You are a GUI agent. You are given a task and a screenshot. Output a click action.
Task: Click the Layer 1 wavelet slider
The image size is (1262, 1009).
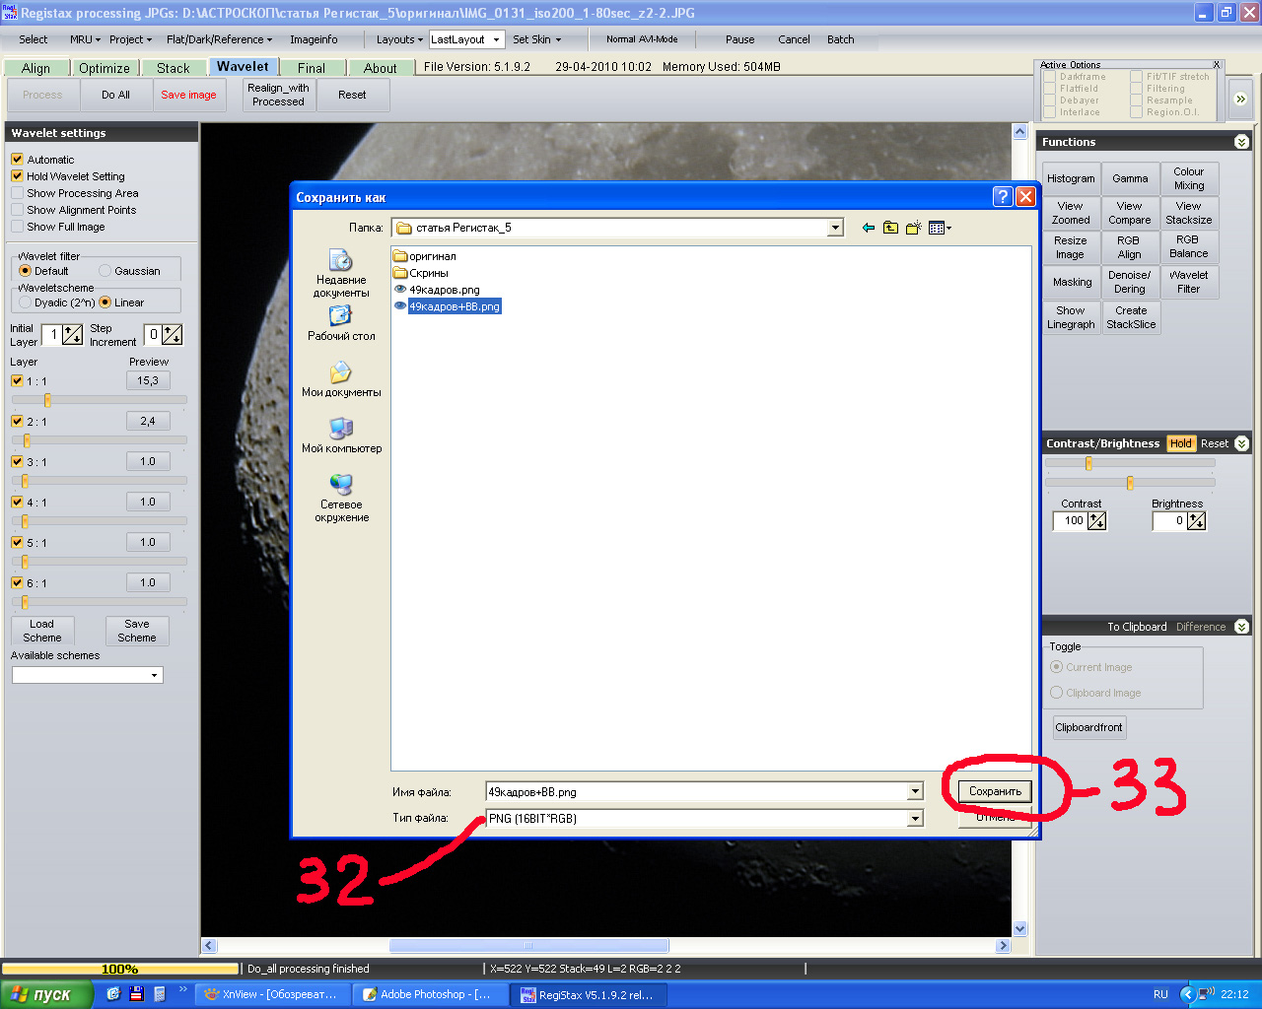pos(47,400)
